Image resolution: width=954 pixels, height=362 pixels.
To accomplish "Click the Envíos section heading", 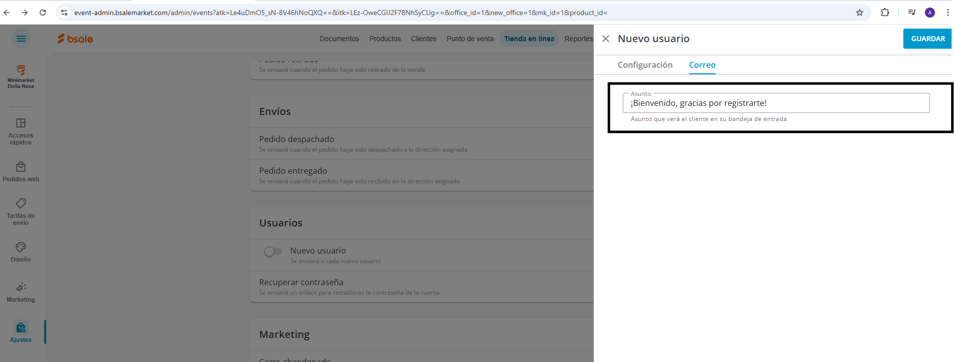I will [275, 111].
